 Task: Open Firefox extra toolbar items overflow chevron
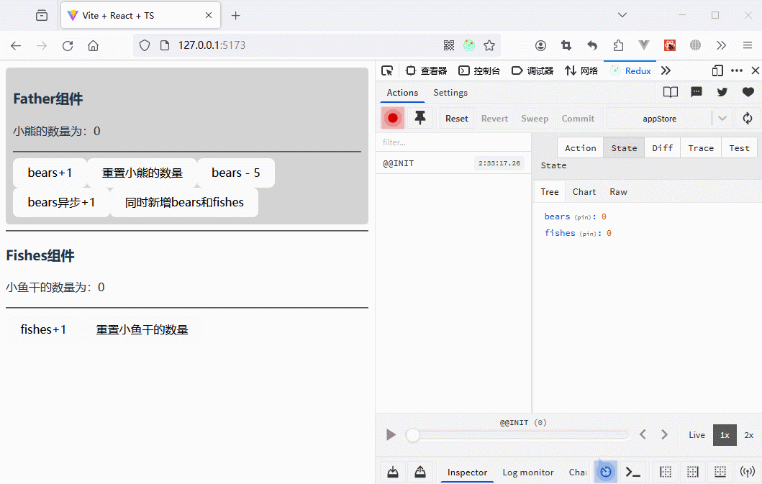(721, 45)
